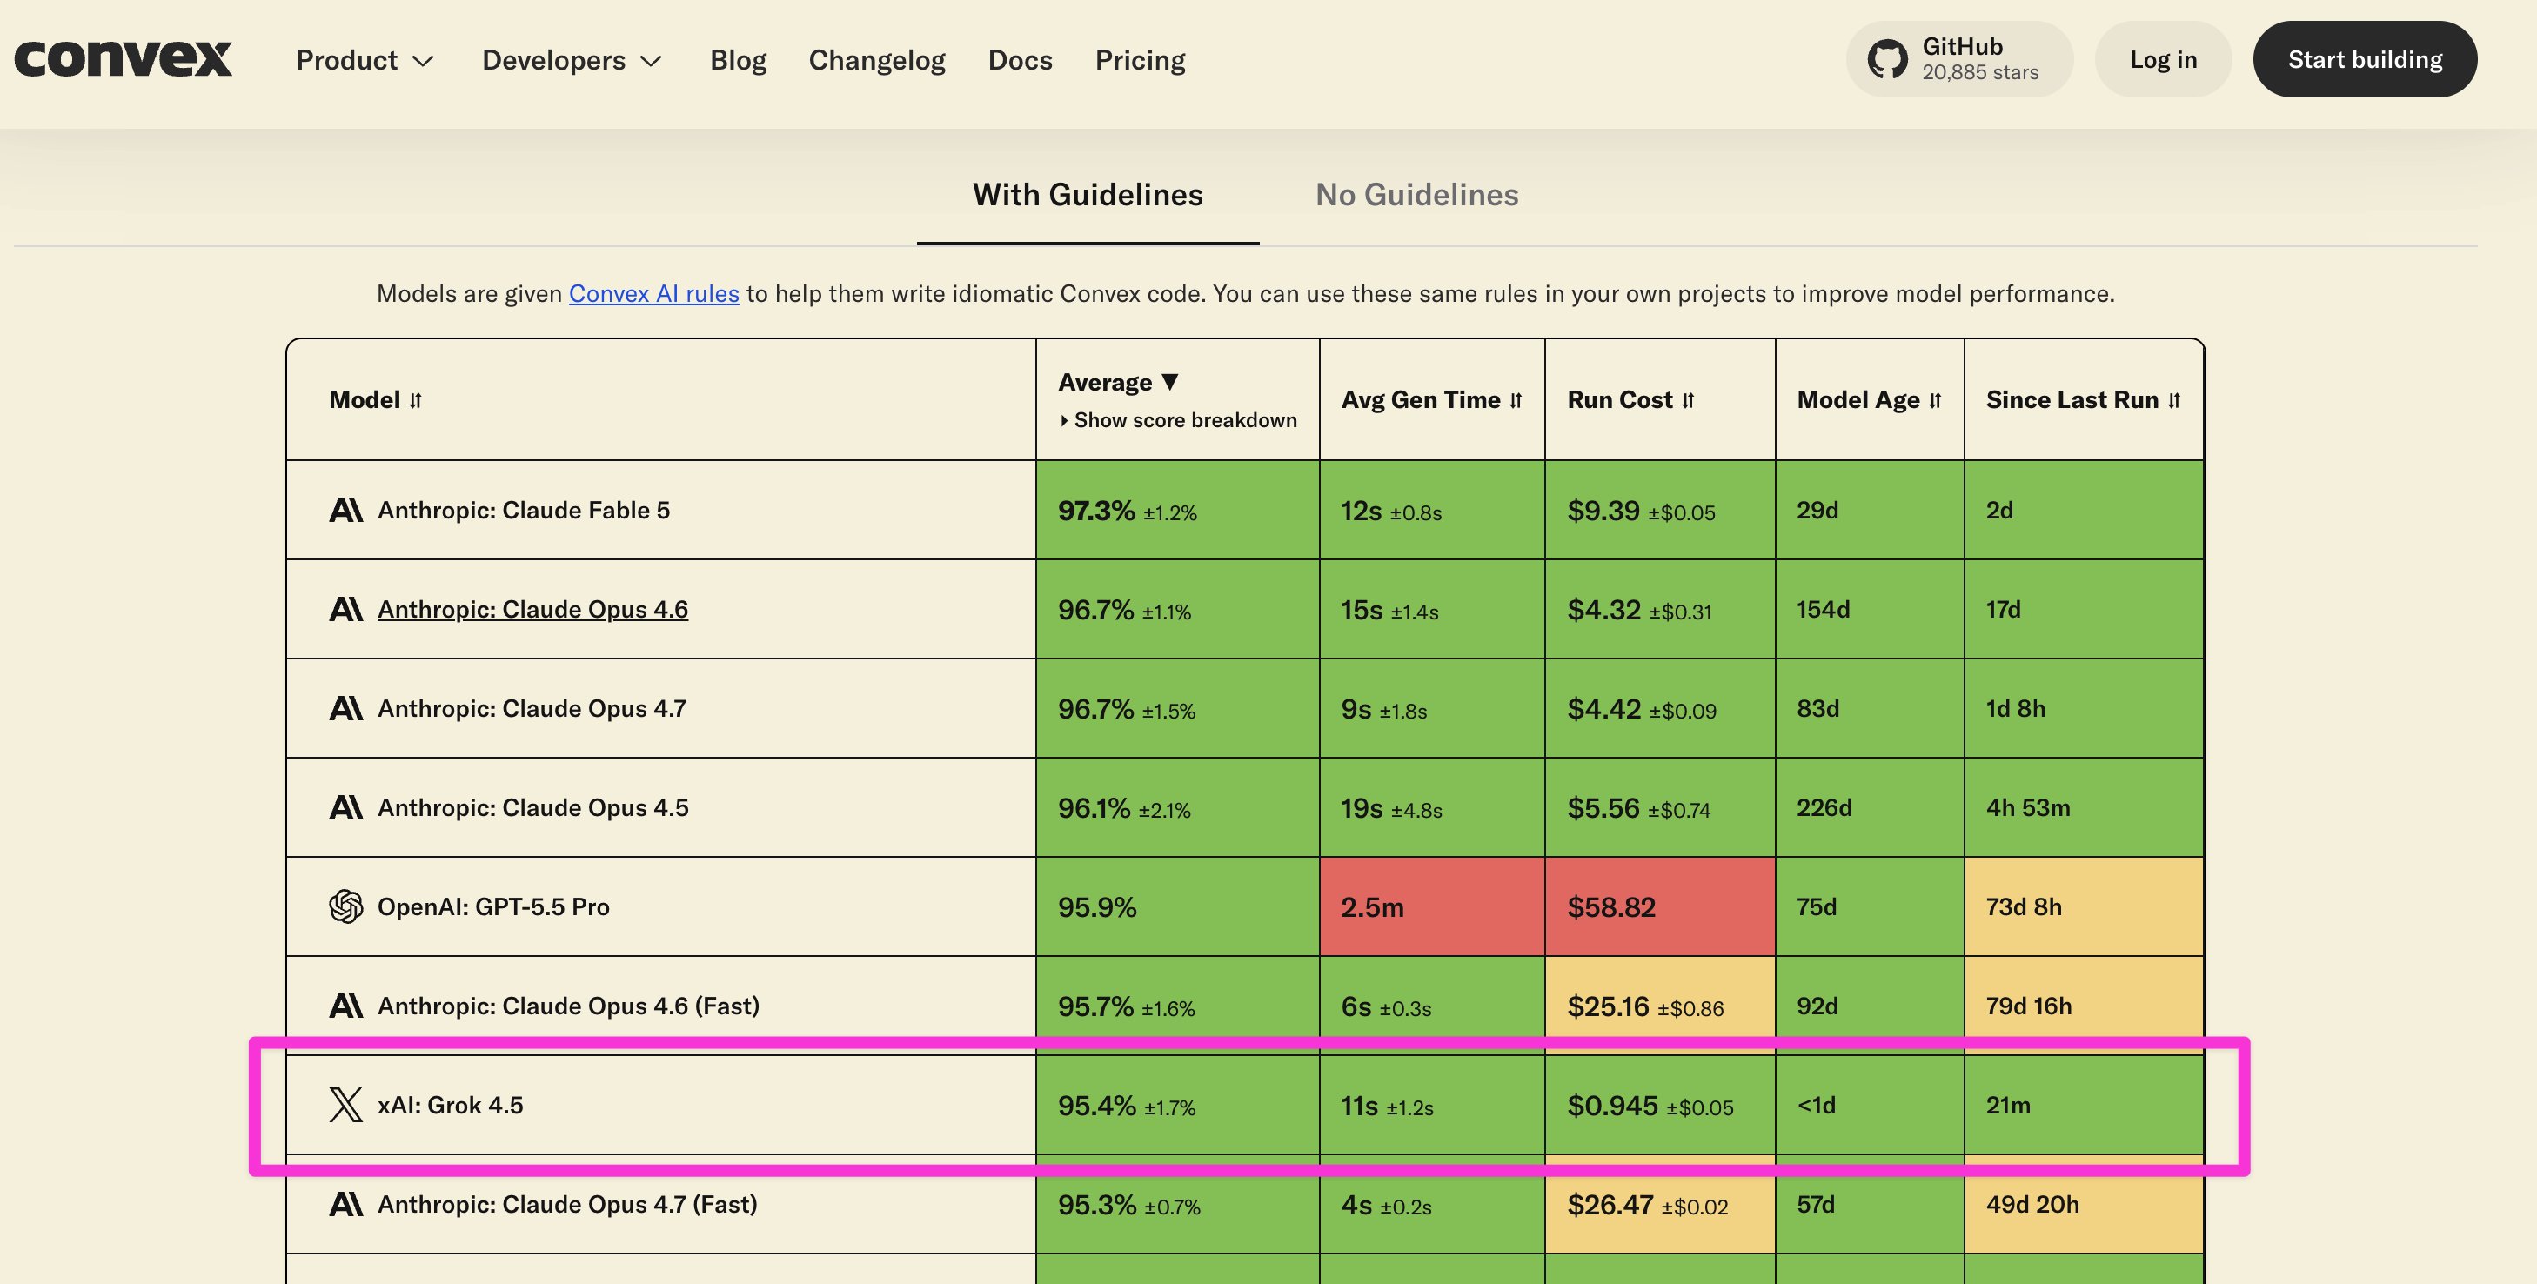Image resolution: width=2537 pixels, height=1284 pixels.
Task: Click the 19s gen time cell
Action: pyautogui.click(x=1432, y=807)
